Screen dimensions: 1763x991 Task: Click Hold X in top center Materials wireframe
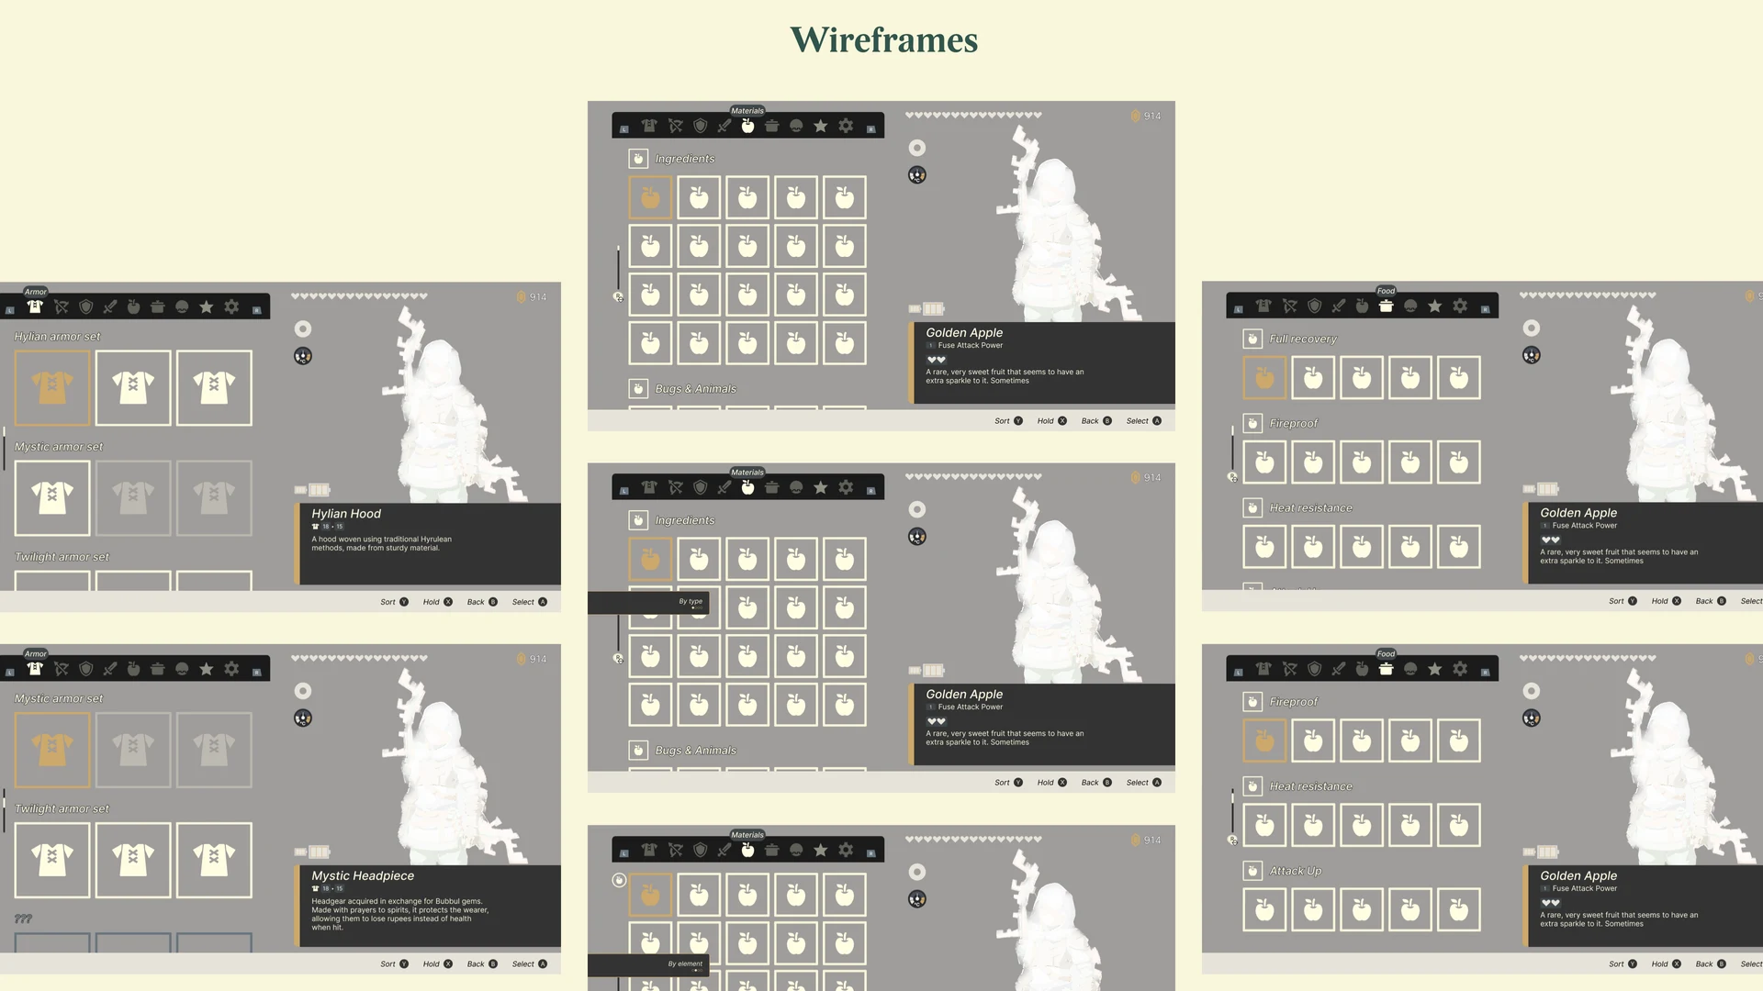pyautogui.click(x=1052, y=421)
